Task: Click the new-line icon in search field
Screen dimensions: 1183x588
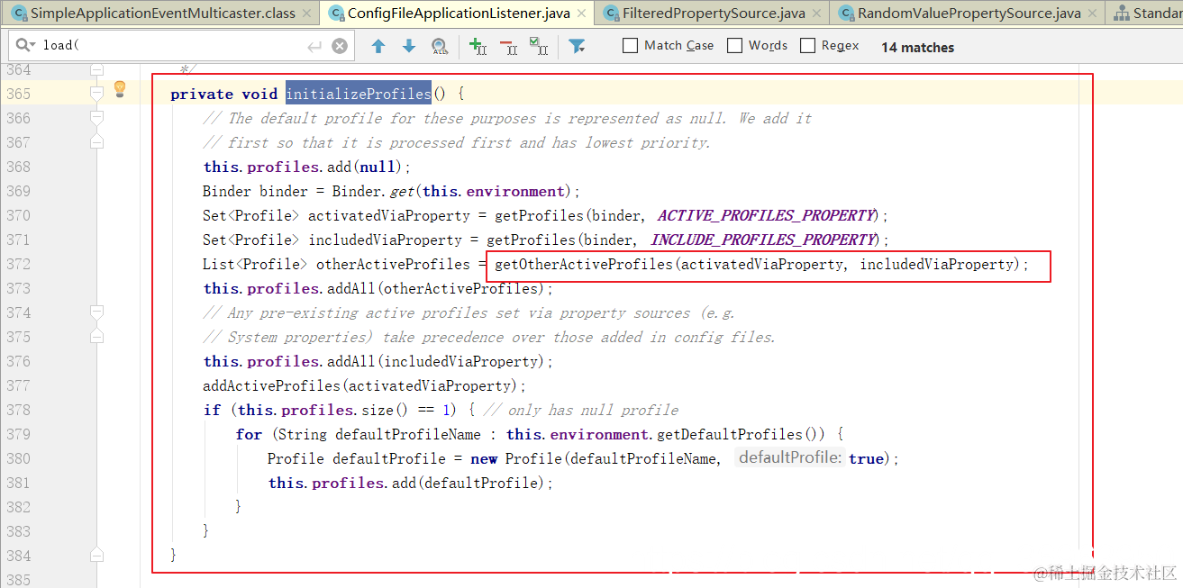Action: tap(314, 46)
